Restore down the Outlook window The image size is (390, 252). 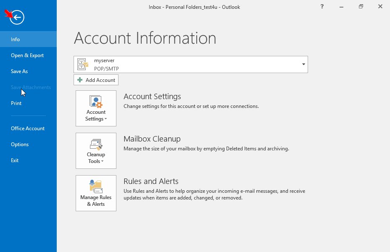tap(361, 7)
